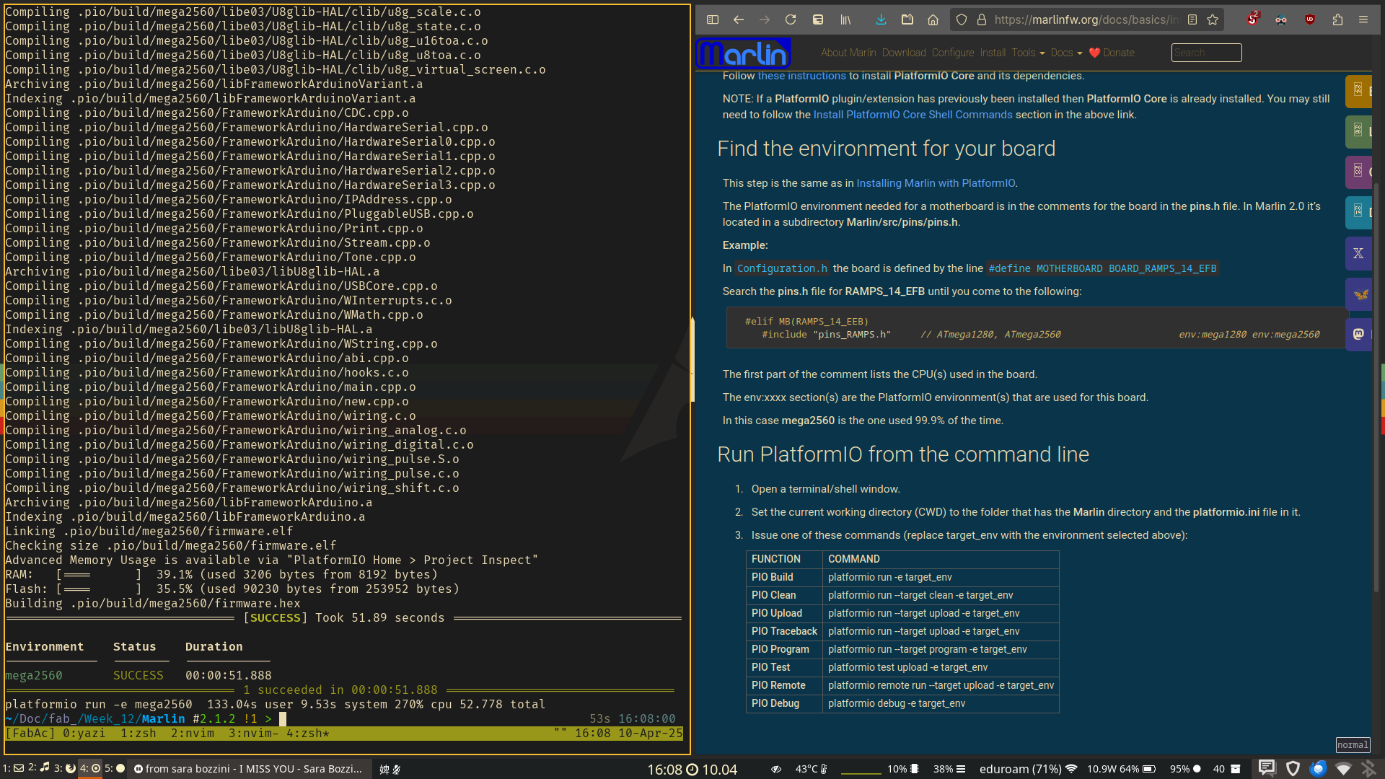Click the now-playing Sara Bozzini track
The image size is (1385, 779).
pyautogui.click(x=249, y=769)
